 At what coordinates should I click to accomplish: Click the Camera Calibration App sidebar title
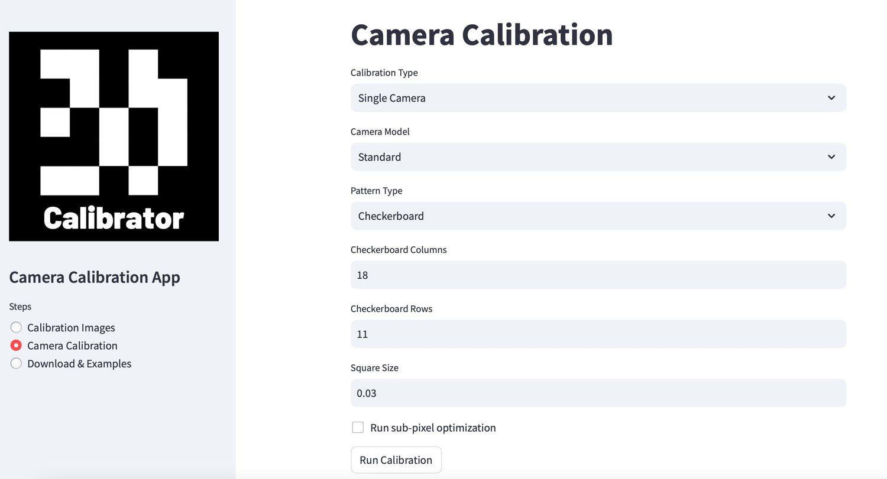[x=95, y=277]
